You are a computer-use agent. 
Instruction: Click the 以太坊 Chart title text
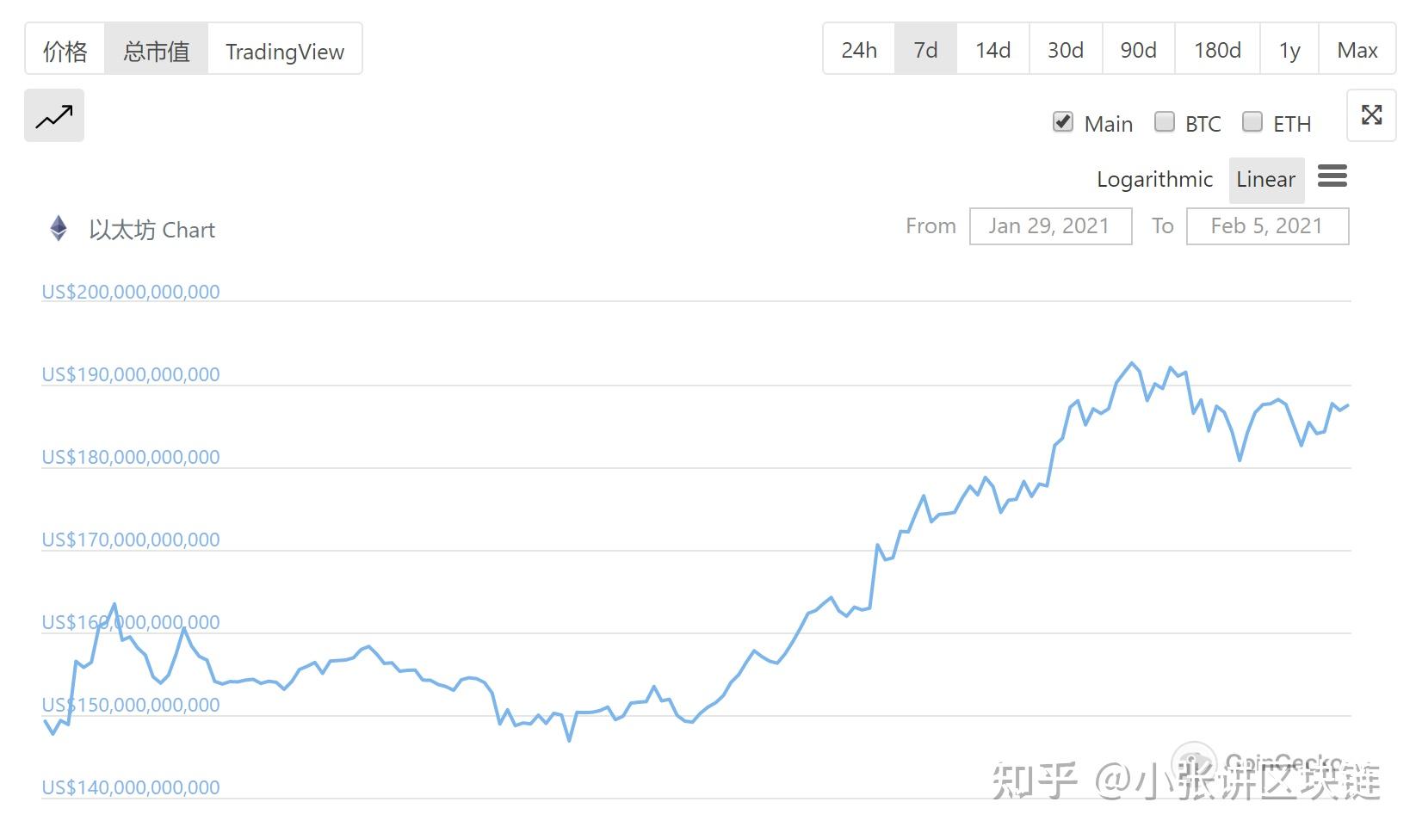click(152, 230)
